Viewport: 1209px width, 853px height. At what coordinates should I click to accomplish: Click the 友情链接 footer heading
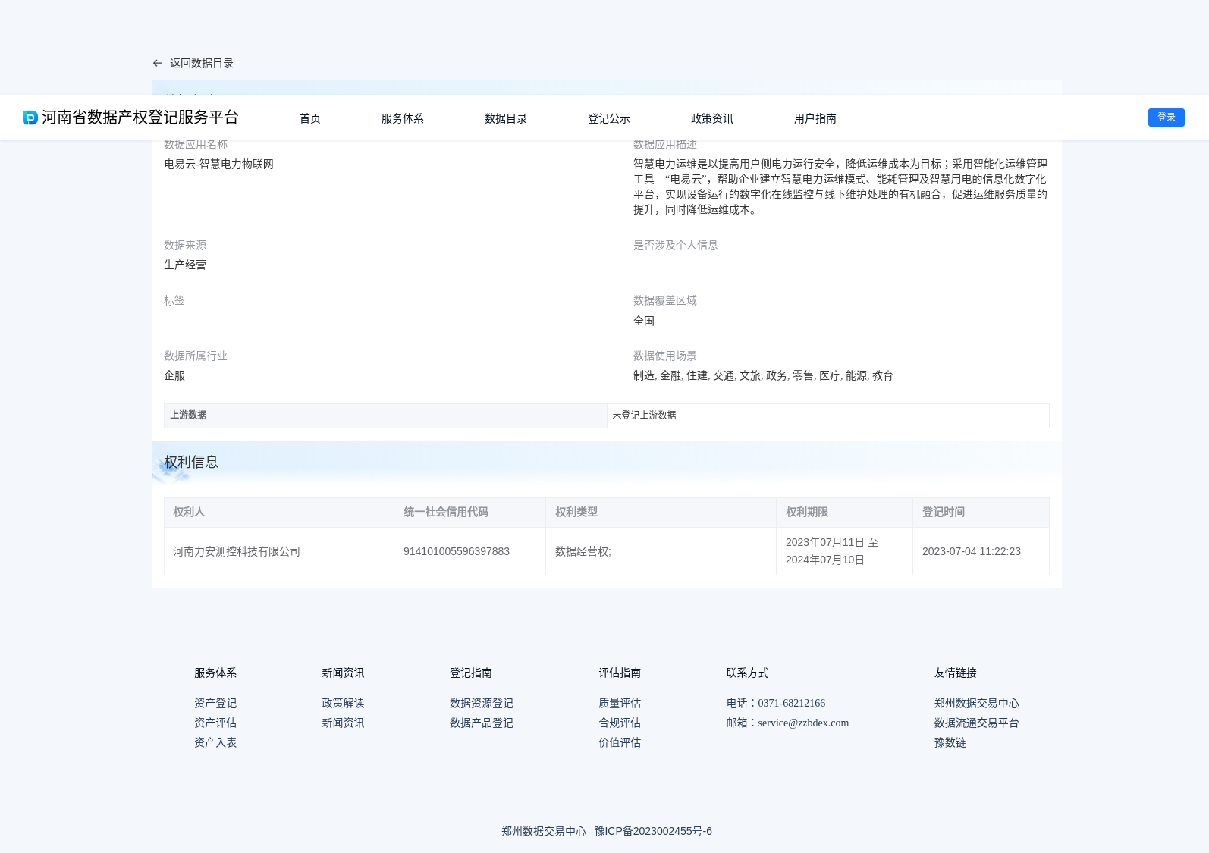click(956, 673)
